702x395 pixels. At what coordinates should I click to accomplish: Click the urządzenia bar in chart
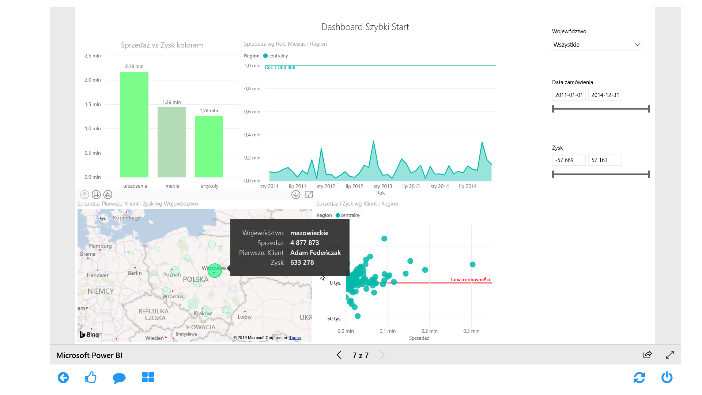coord(134,124)
